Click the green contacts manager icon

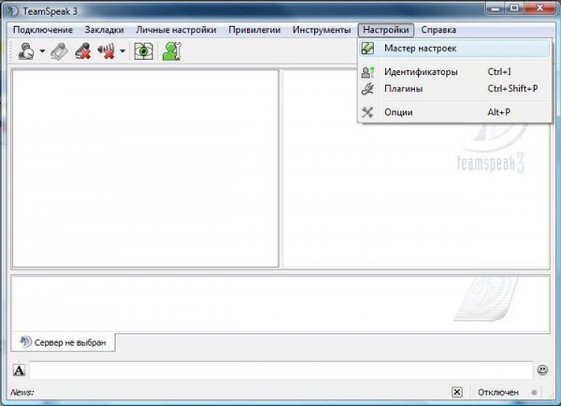pos(172,51)
